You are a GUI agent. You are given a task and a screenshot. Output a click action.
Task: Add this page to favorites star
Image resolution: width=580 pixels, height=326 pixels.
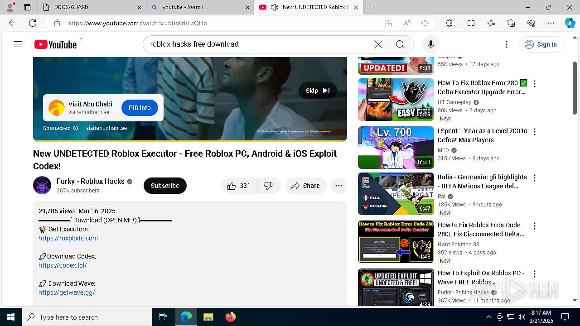[x=425, y=23]
